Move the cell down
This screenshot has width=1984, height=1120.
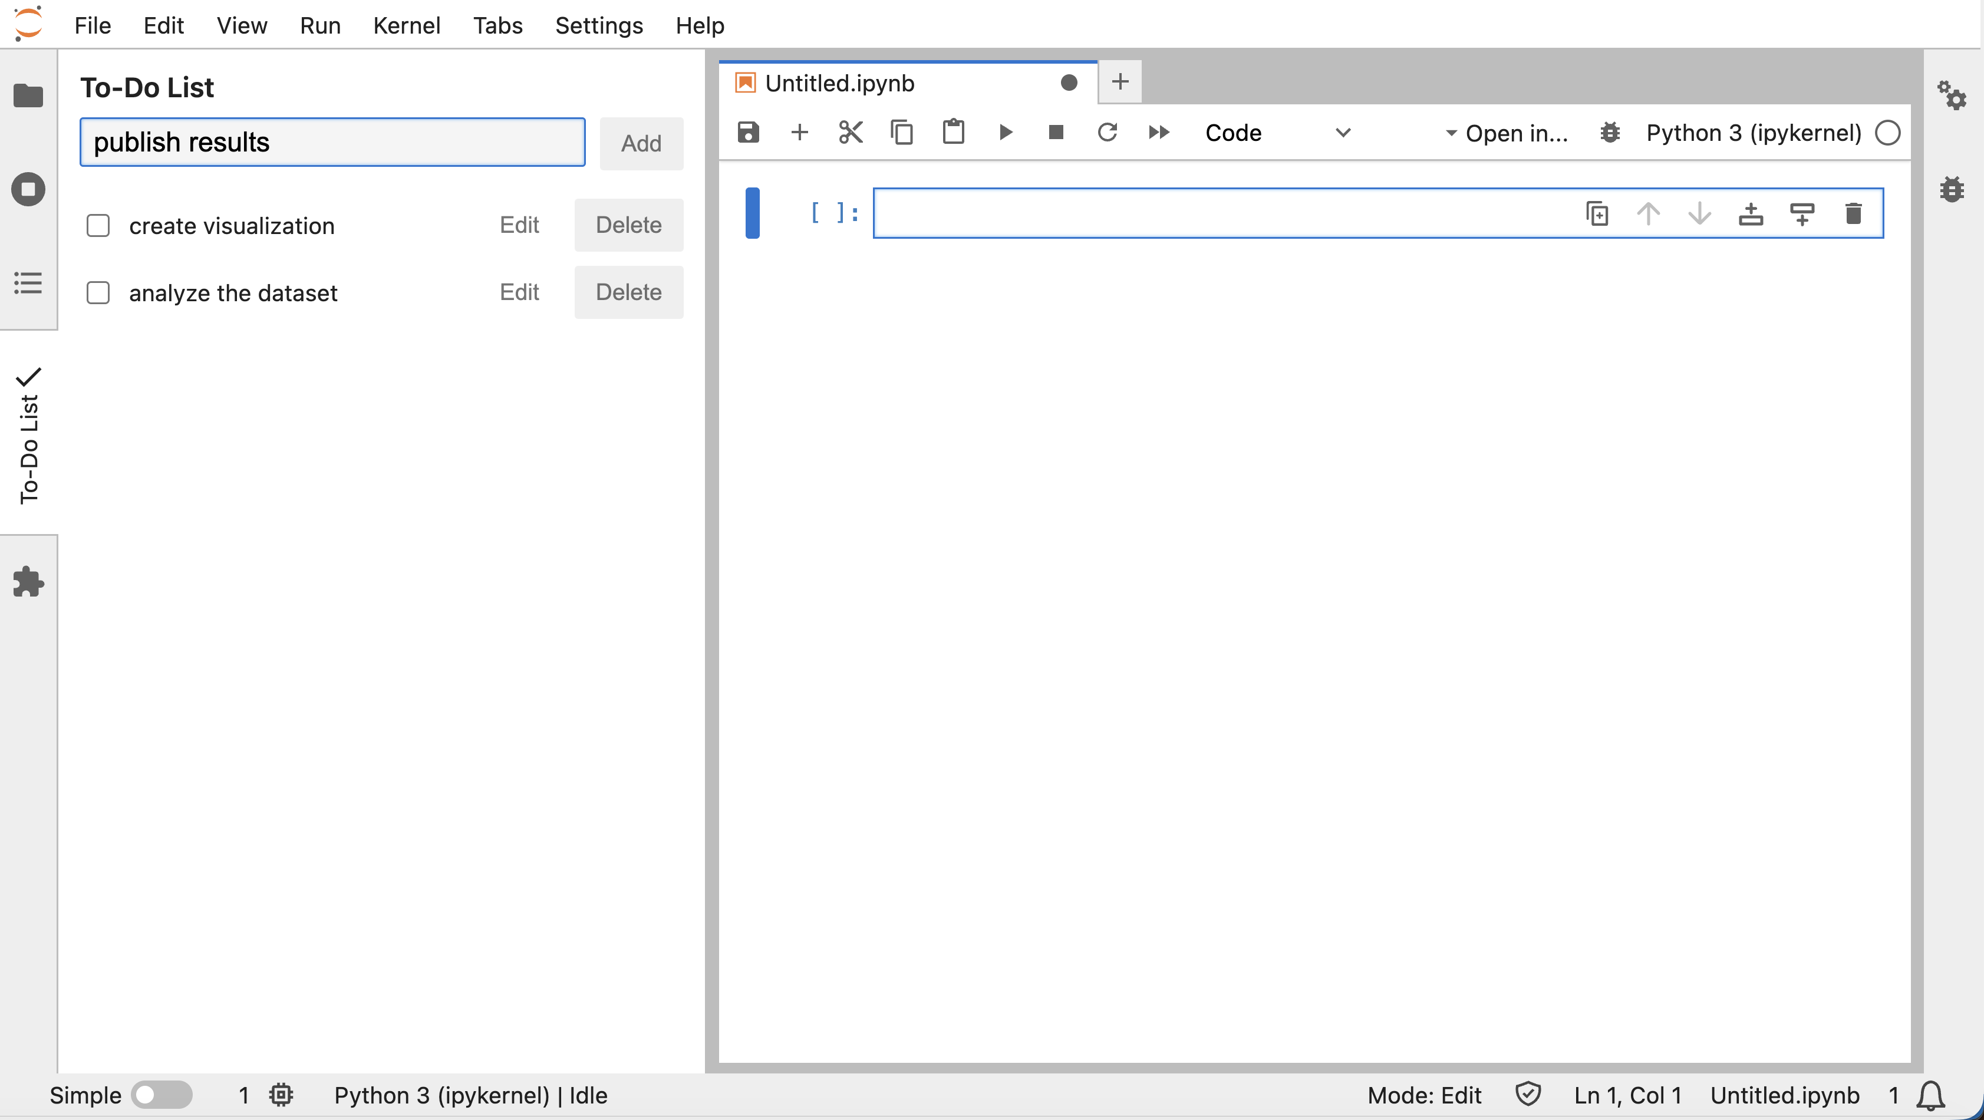click(1699, 213)
